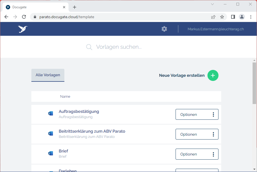
Task: Bookmark page with the star icon
Action: [222, 17]
